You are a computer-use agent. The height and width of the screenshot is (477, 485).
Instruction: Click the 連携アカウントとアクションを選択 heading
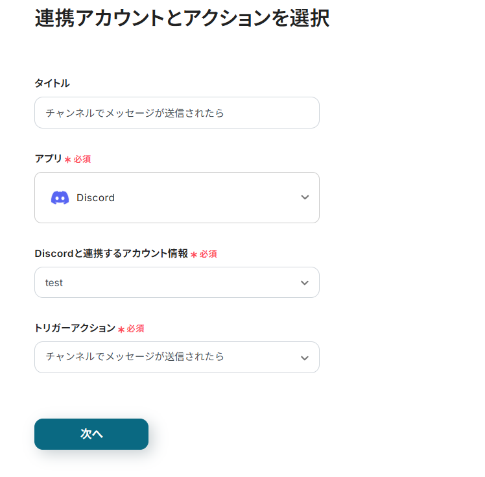tap(182, 18)
